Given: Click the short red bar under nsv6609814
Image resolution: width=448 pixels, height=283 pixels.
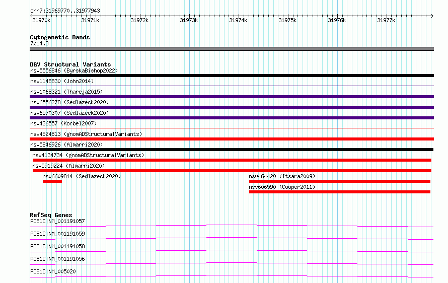Looking at the screenshot, I should (52, 181).
